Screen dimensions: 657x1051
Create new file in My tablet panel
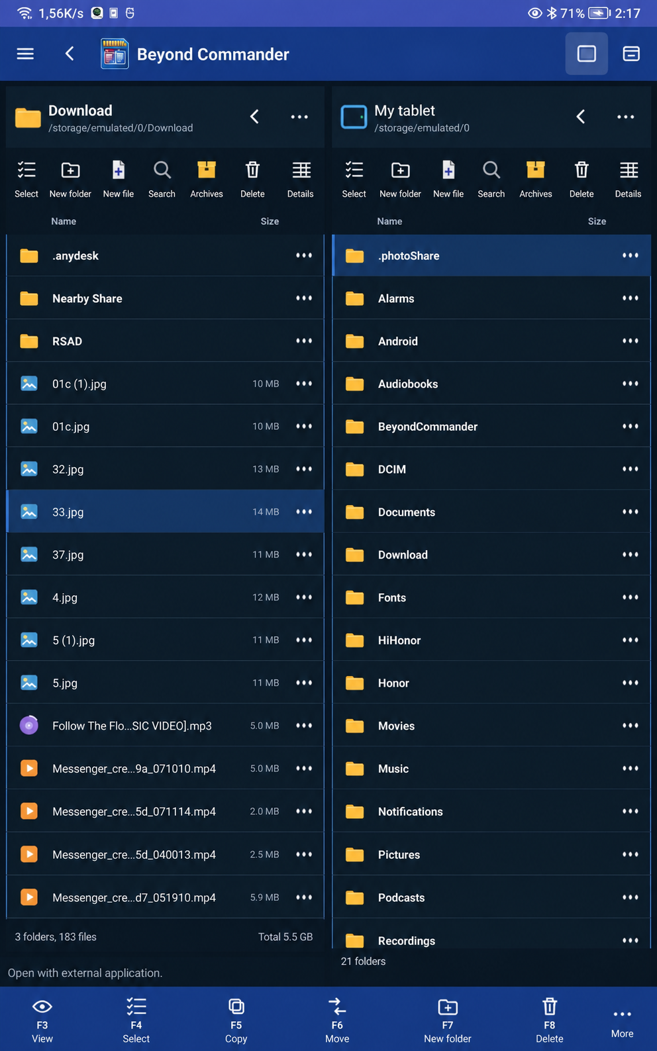click(448, 179)
